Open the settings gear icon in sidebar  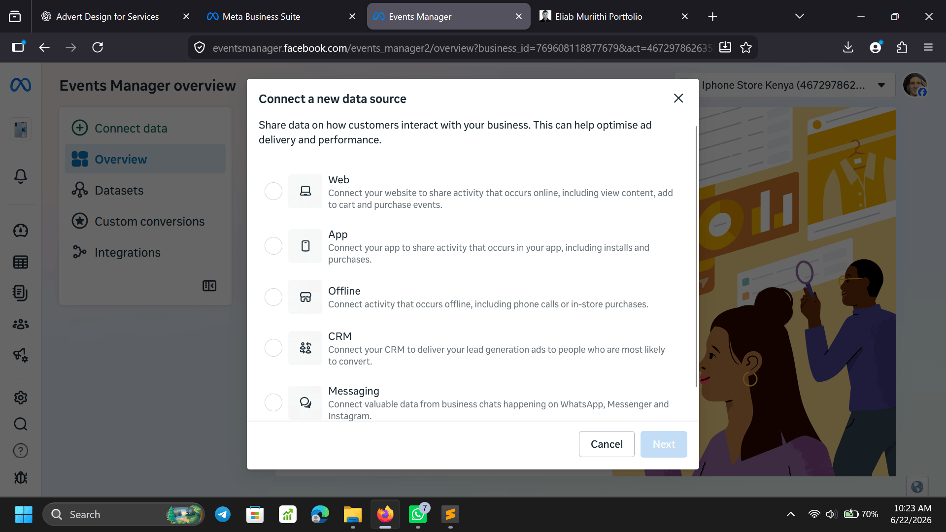(x=21, y=398)
